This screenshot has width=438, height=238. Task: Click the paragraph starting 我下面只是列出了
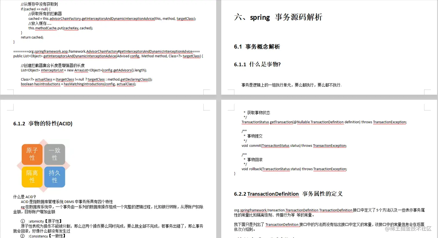coord(329,227)
